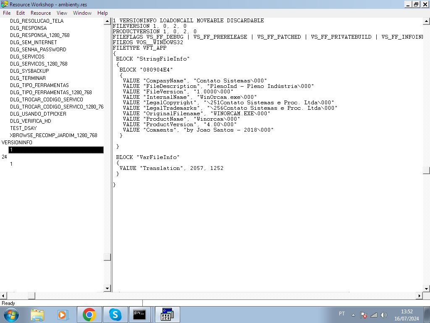Click the Comments "by Joao Santos" line
Viewport: 430px width, 323px height.
pyautogui.click(x=198, y=130)
